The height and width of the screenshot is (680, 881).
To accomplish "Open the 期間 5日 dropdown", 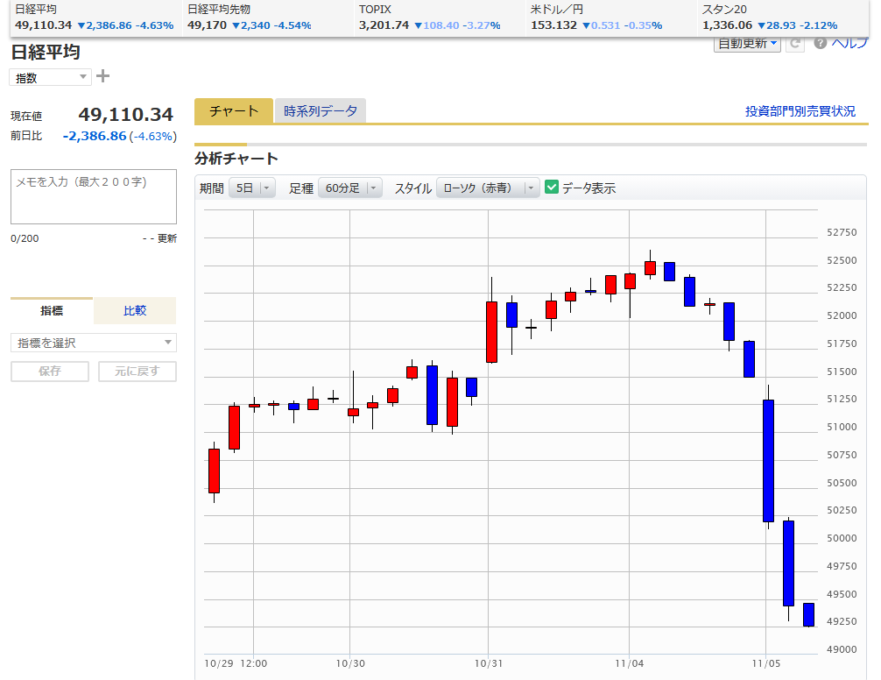I will pyautogui.click(x=251, y=188).
